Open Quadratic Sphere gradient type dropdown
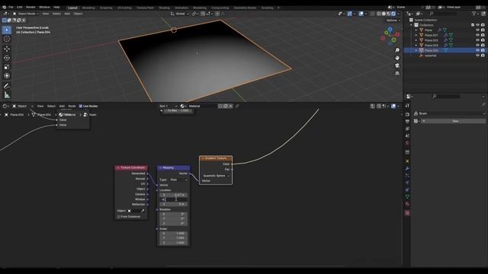This screenshot has height=274, width=488. pyautogui.click(x=215, y=176)
